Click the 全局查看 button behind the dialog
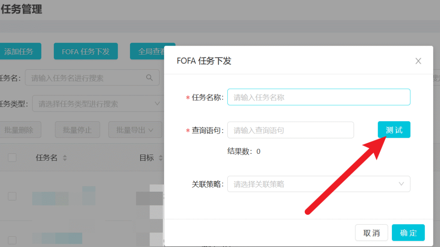This screenshot has height=247, width=440. coord(147,51)
